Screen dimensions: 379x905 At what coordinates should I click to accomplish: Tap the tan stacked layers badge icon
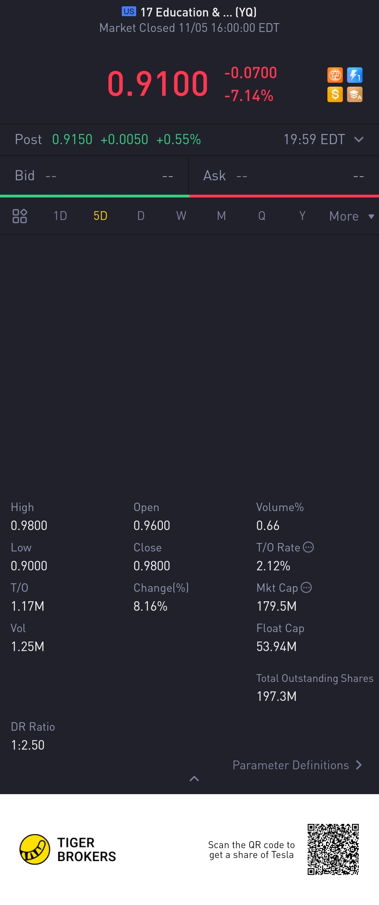click(354, 94)
